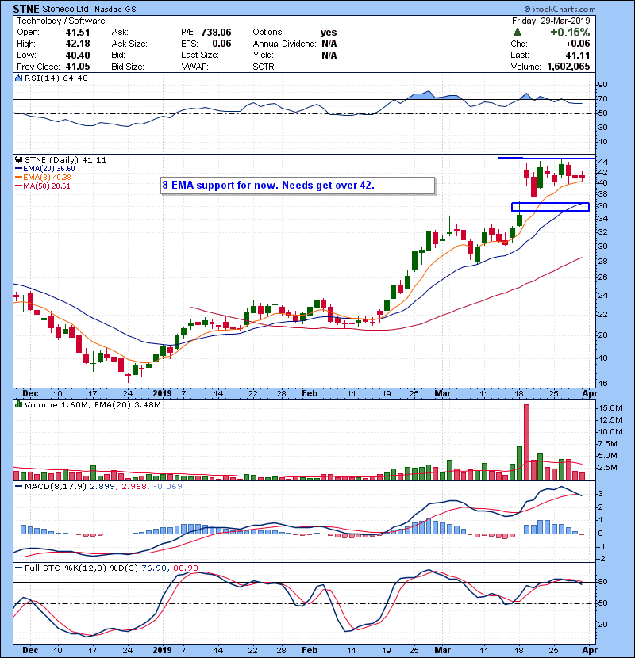Click the RSI indicator line icon

(x=18, y=78)
